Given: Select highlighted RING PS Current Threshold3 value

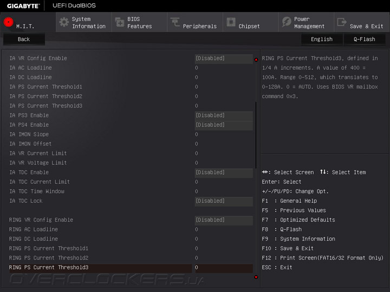Looking at the screenshot, I should coord(224,268).
